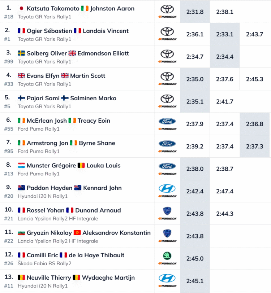
Task: Click Armstrong's 2:37.3 time cell
Action: point(254,146)
